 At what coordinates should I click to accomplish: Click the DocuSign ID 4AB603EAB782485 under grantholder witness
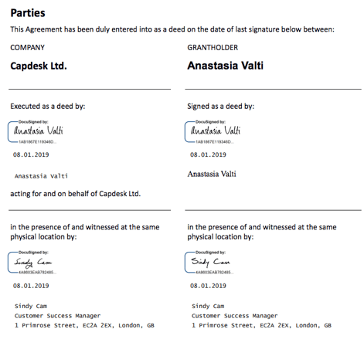coord(215,273)
